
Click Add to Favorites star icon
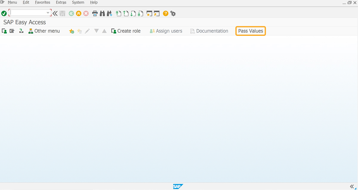click(72, 31)
